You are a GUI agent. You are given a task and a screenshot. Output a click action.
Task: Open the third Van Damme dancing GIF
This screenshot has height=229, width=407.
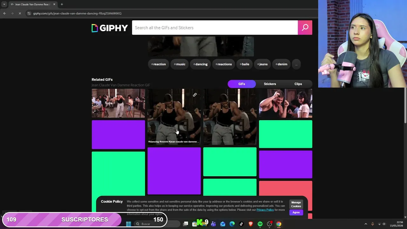[x=230, y=117]
